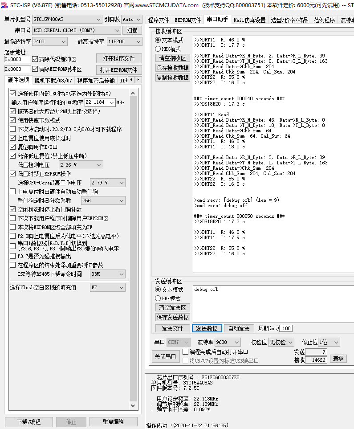Toggle 振荡器放大增益 checkbox

coord(12,111)
